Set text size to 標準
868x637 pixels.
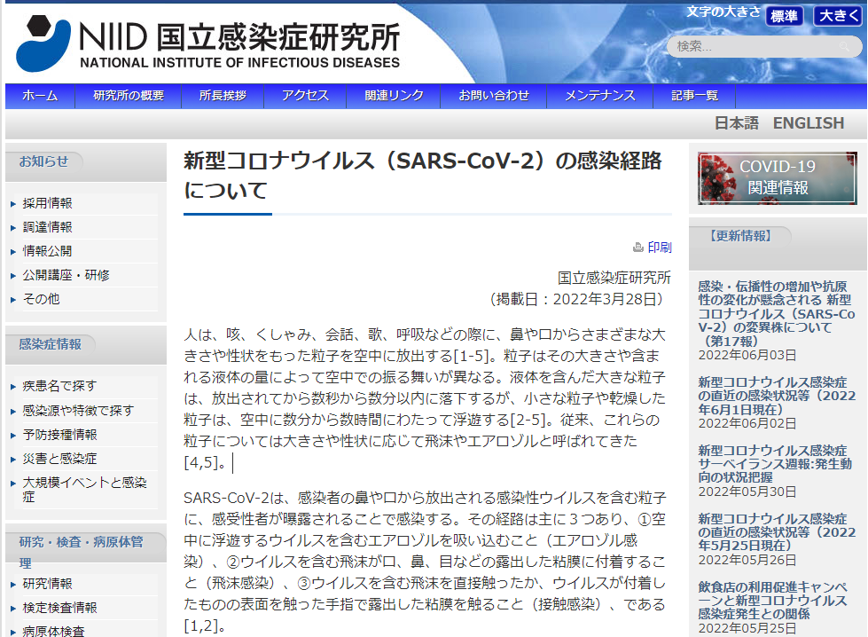point(784,16)
